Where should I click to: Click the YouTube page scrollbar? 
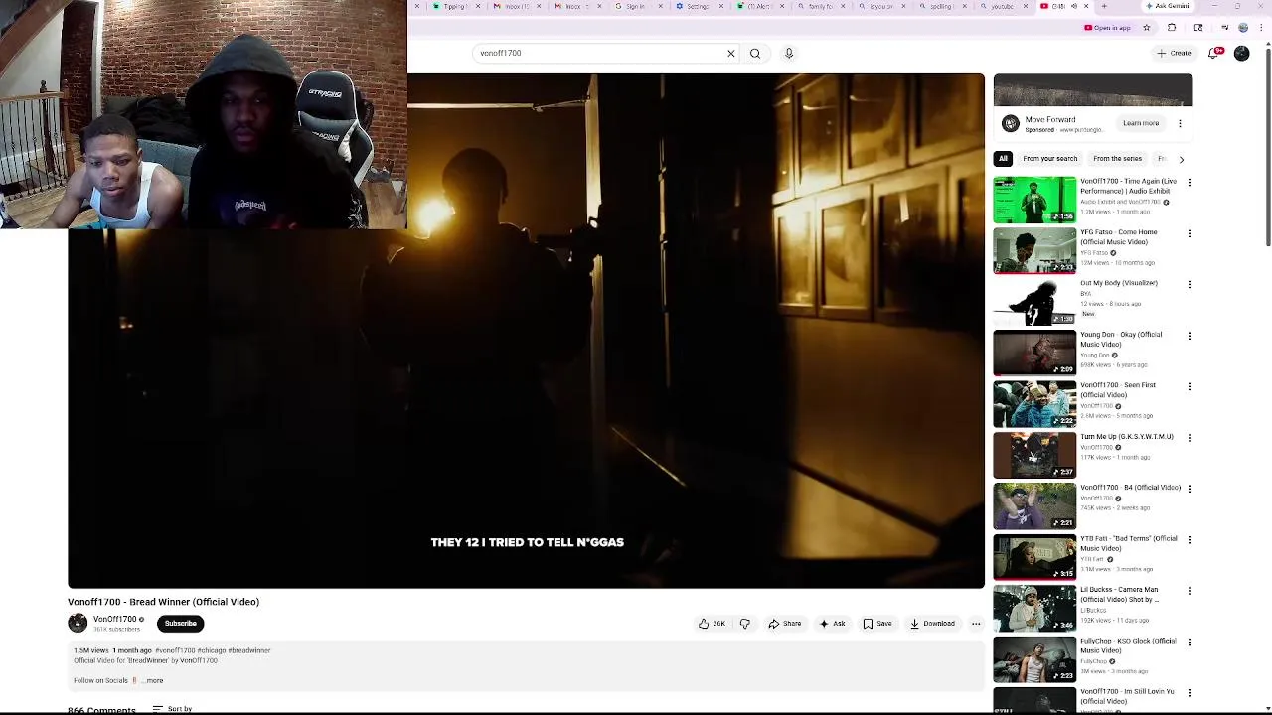[x=1267, y=149]
